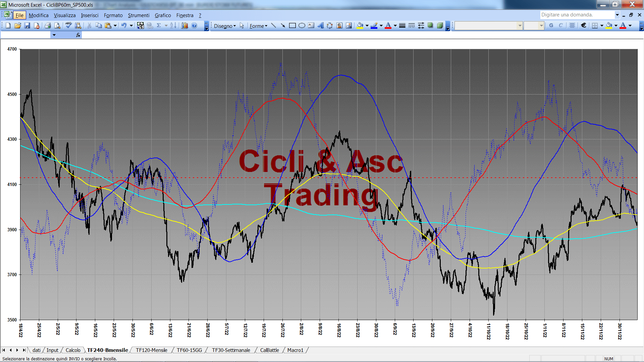Viewport: 644px width, 362px height.
Task: Toggle Italic C formatting button
Action: tap(560, 25)
